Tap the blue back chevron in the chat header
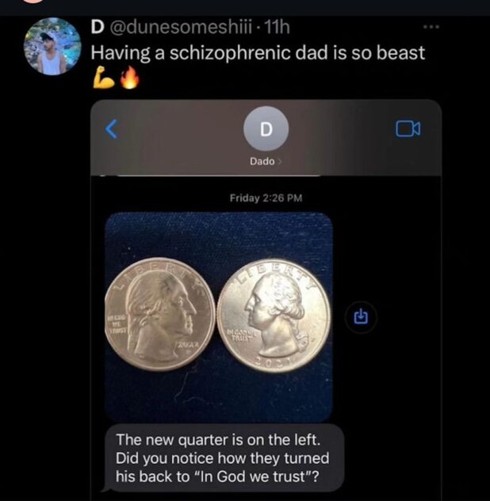The image size is (490, 501). 112,129
